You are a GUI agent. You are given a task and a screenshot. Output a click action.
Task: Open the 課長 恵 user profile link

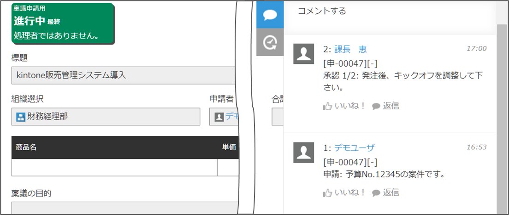(x=350, y=49)
